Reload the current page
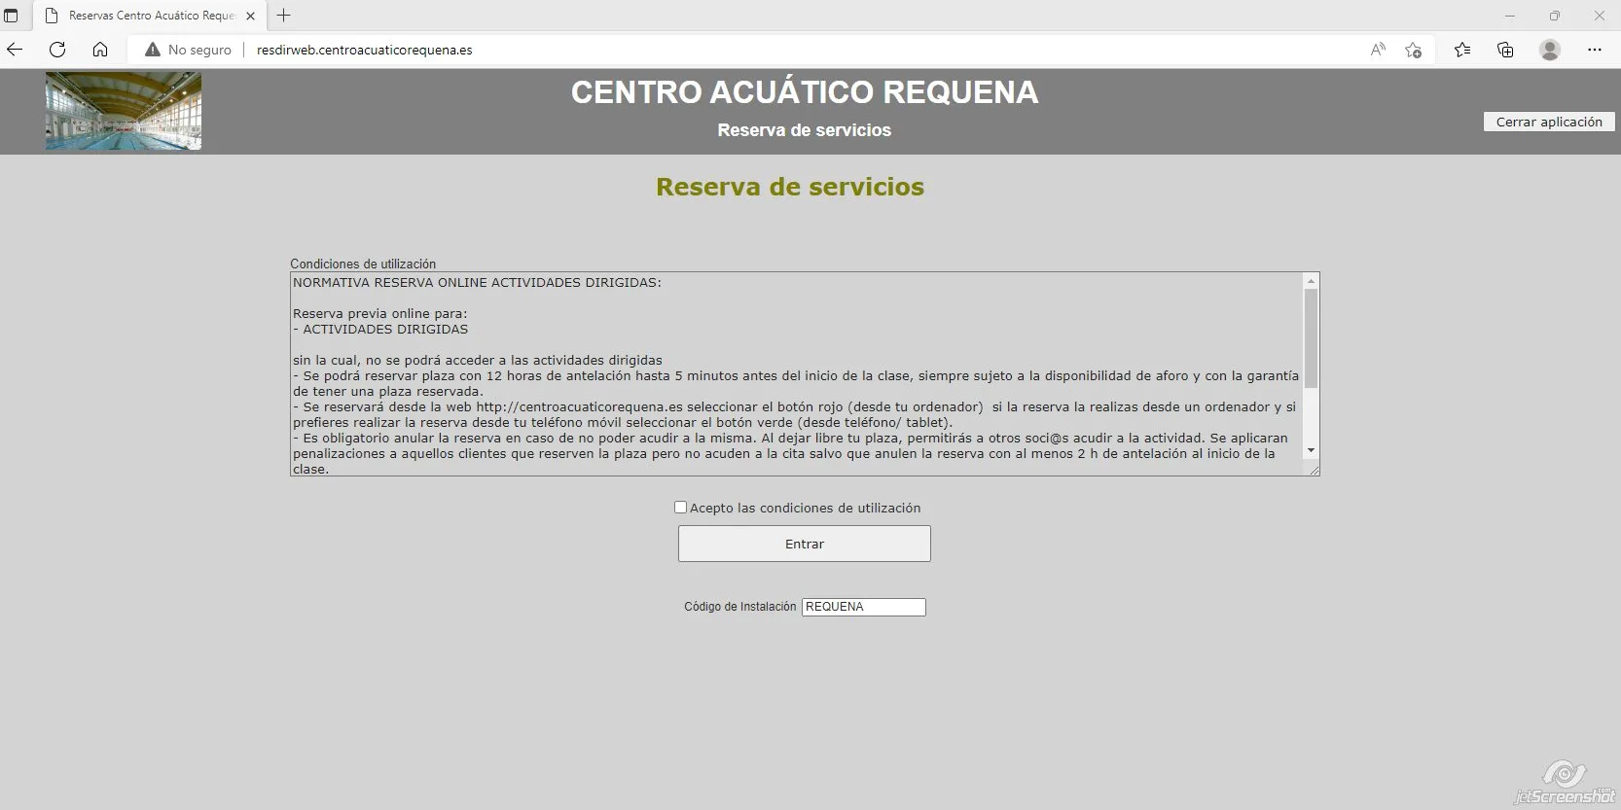The width and height of the screenshot is (1621, 810). tap(57, 50)
